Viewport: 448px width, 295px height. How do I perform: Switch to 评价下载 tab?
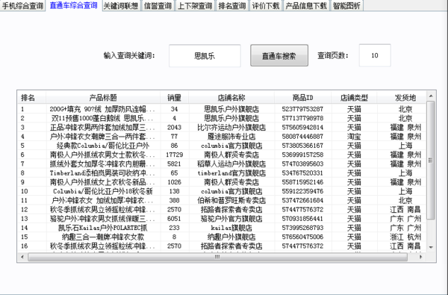coord(266,6)
